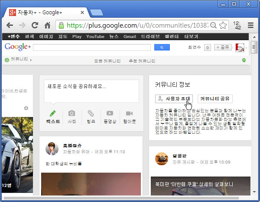Click the 새로운 소식을 공유하세요 post box
260x202 pixels.
click(91, 91)
